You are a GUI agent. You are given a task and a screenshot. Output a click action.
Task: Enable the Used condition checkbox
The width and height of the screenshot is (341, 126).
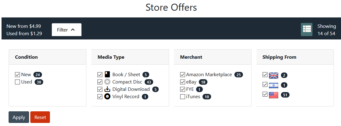point(17,82)
